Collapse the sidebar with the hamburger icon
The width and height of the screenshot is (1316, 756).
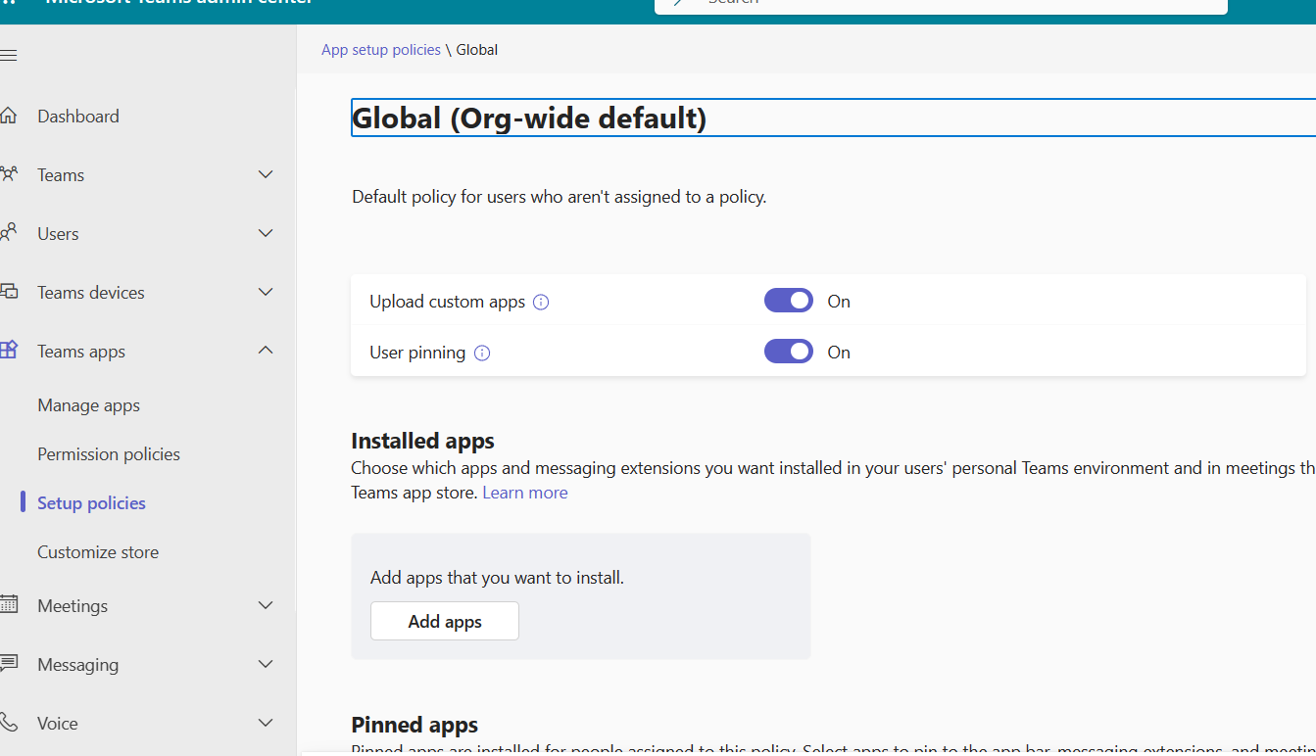(10, 55)
